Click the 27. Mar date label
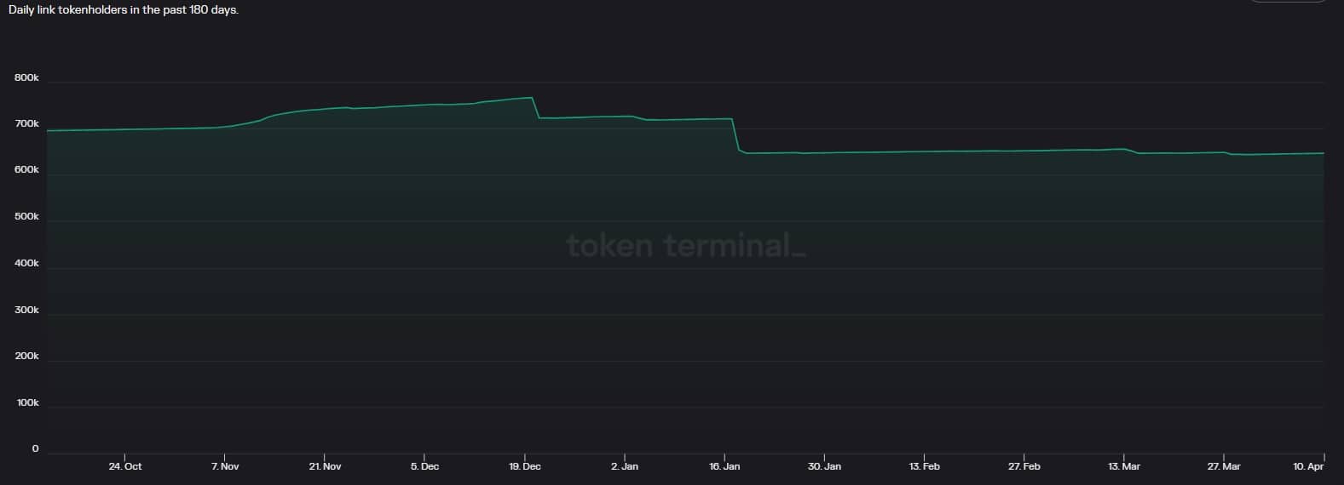 tap(1224, 467)
